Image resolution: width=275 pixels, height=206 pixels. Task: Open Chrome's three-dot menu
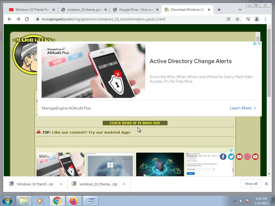[x=265, y=19]
